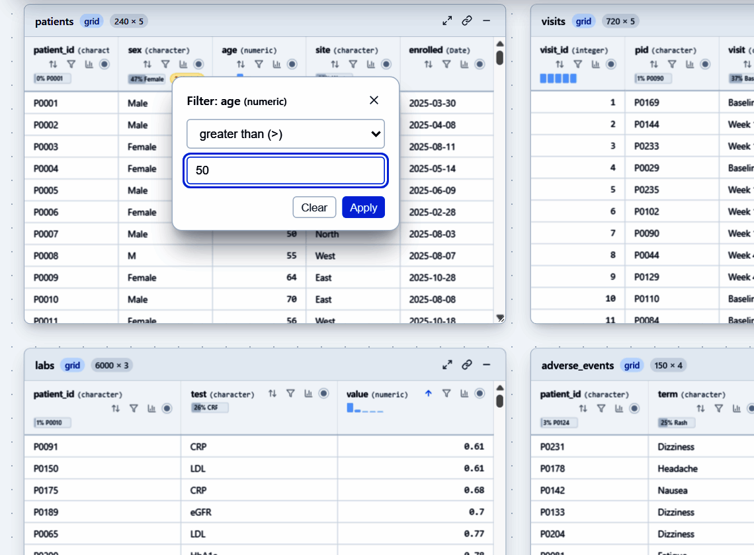Sort the patients sex column
The height and width of the screenshot is (555, 754).
pos(147,64)
